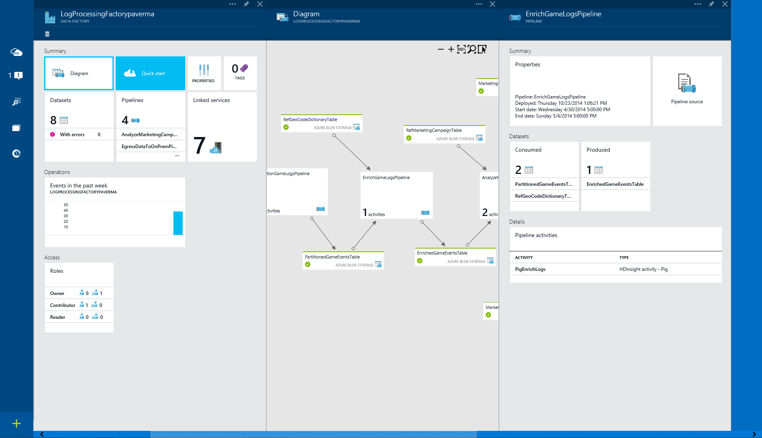Click the green New plus button
The width and height of the screenshot is (762, 438).
(16, 424)
